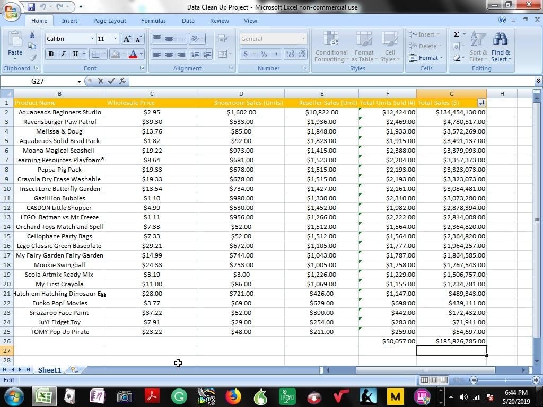Open the View tab

(250, 21)
